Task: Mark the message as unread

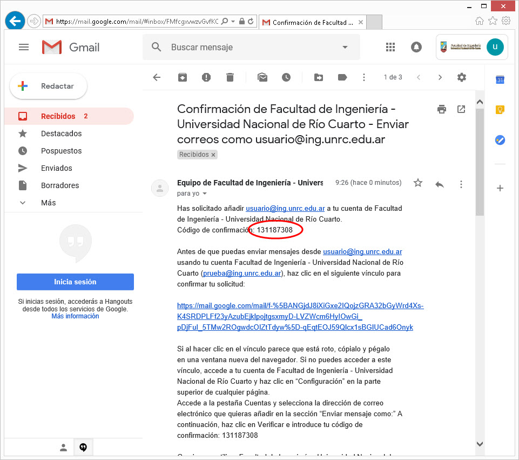Action: [262, 77]
